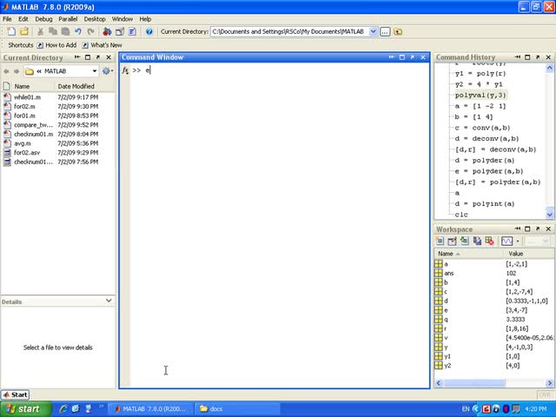556x417 pixels.
Task: Select file checknum01.m
Action: (x=34, y=134)
